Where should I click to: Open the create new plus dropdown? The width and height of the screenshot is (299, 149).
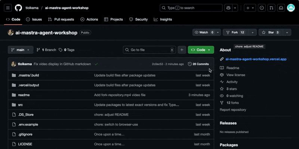click(250, 8)
